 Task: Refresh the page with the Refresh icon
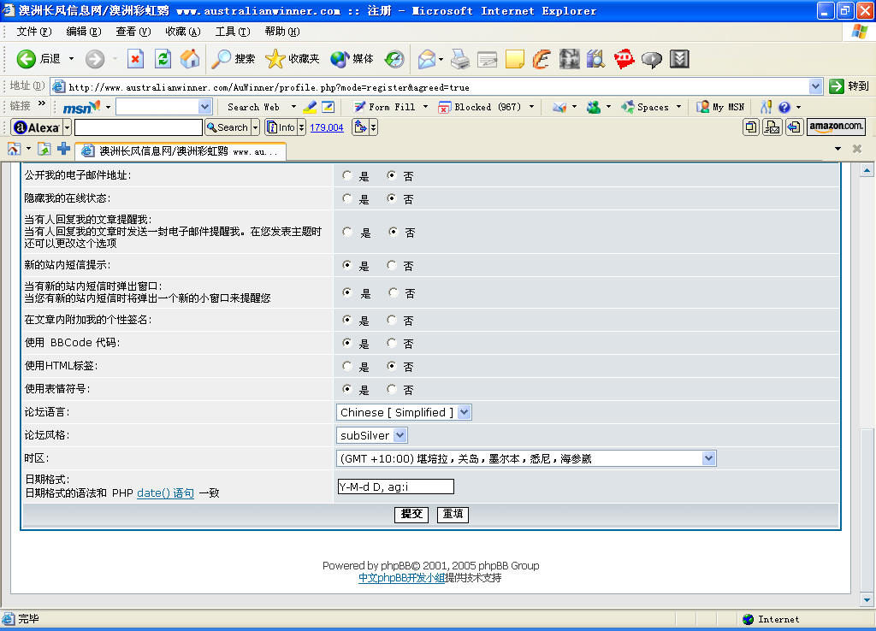click(163, 59)
